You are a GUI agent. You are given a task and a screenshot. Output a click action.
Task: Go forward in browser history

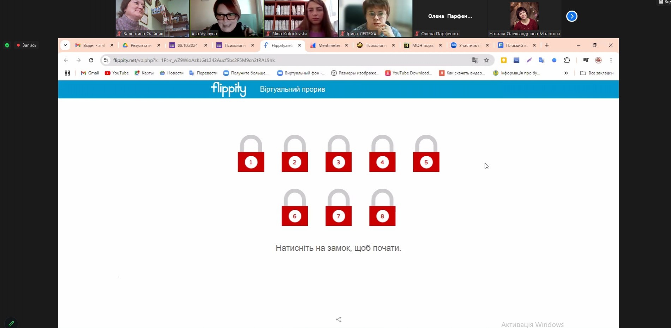pyautogui.click(x=78, y=60)
